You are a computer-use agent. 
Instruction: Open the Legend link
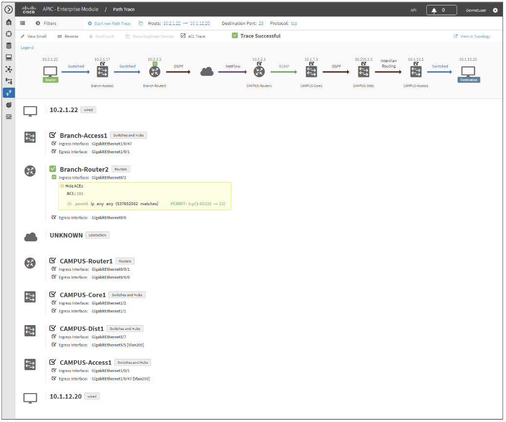pos(27,47)
